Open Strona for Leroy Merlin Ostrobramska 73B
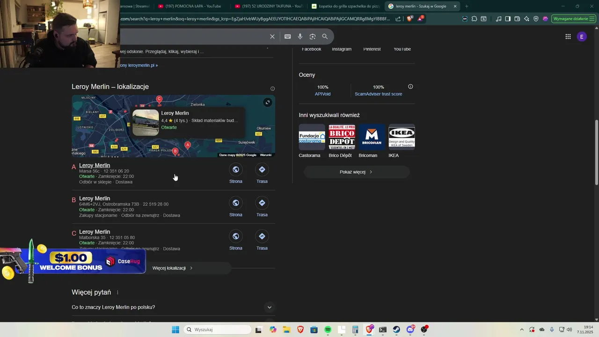 [x=236, y=207]
